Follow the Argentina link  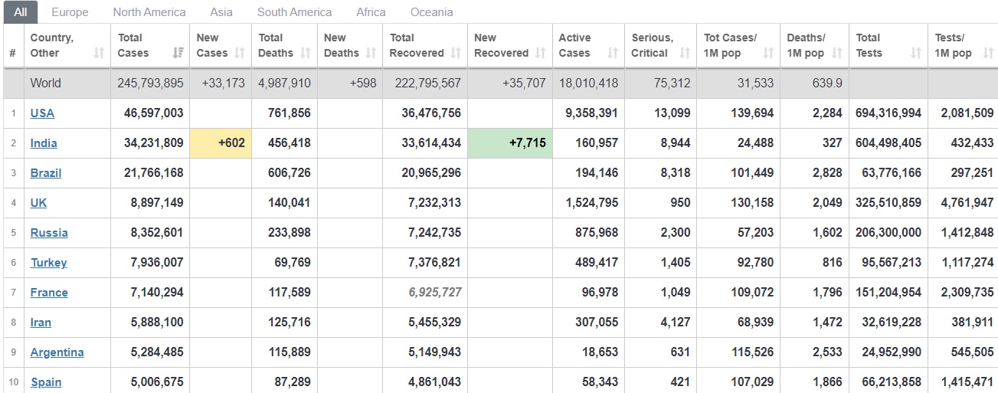point(57,352)
